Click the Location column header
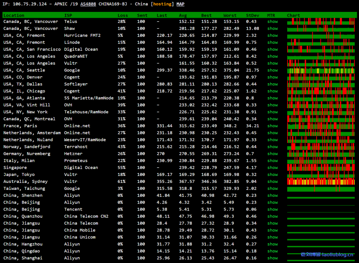The image size is (359, 263). pyautogui.click(x=14, y=15)
